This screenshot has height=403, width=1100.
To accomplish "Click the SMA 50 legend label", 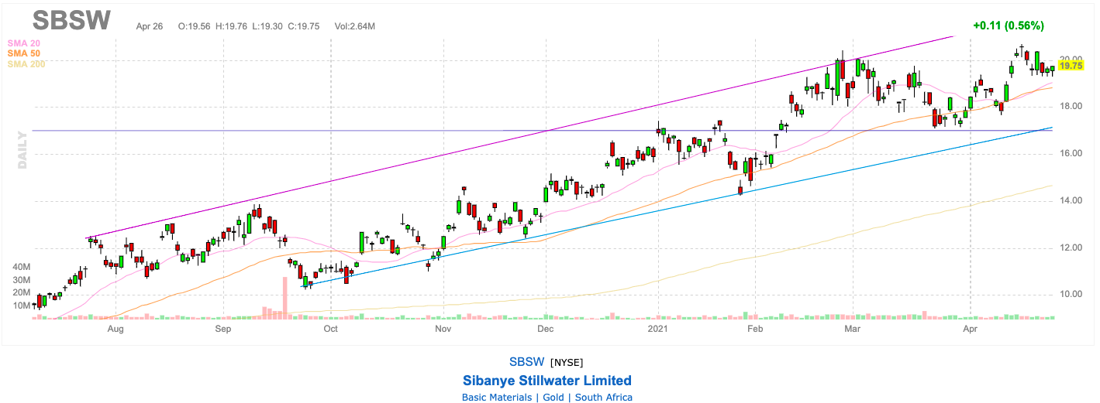I will click(x=23, y=53).
